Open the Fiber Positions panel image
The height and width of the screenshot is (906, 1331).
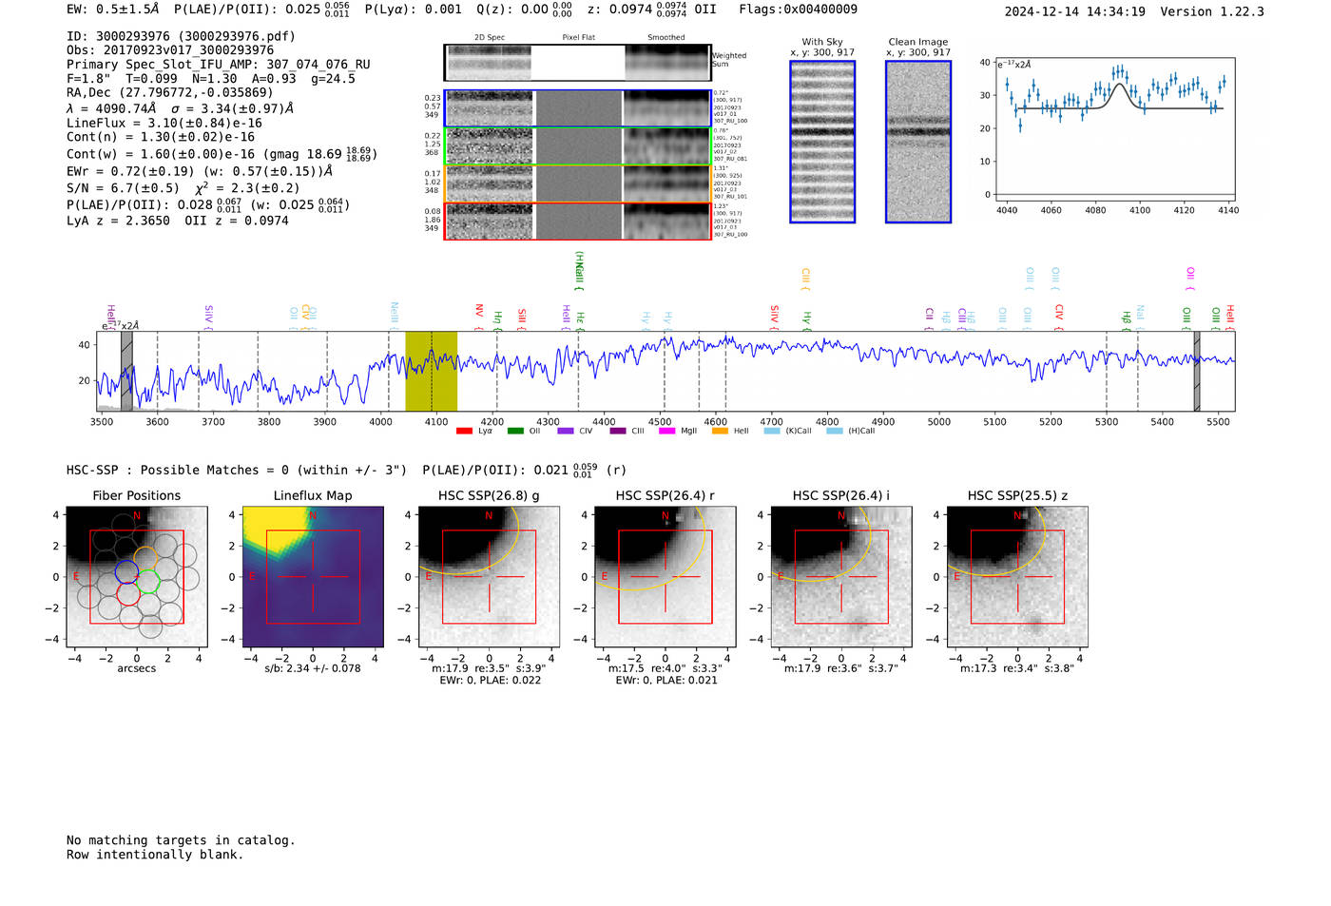pyautogui.click(x=137, y=576)
